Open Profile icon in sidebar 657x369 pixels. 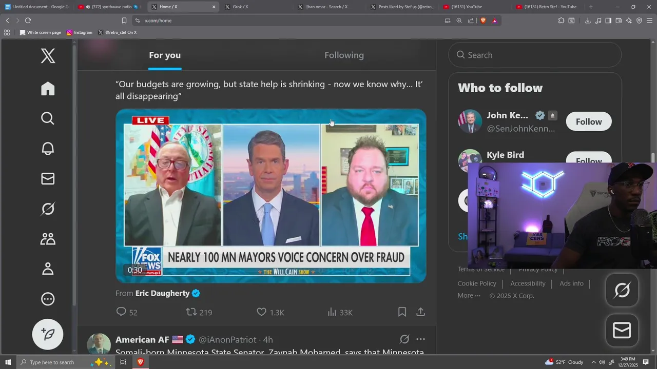pos(48,269)
